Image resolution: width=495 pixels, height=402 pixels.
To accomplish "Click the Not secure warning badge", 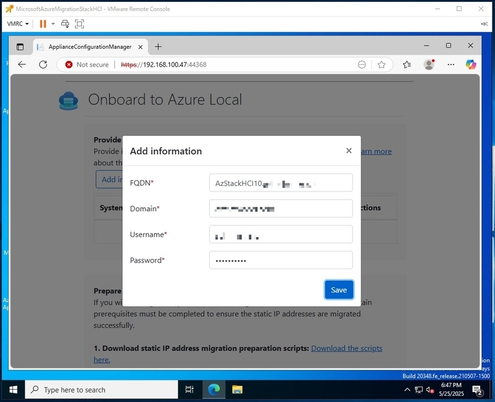I will pos(87,65).
